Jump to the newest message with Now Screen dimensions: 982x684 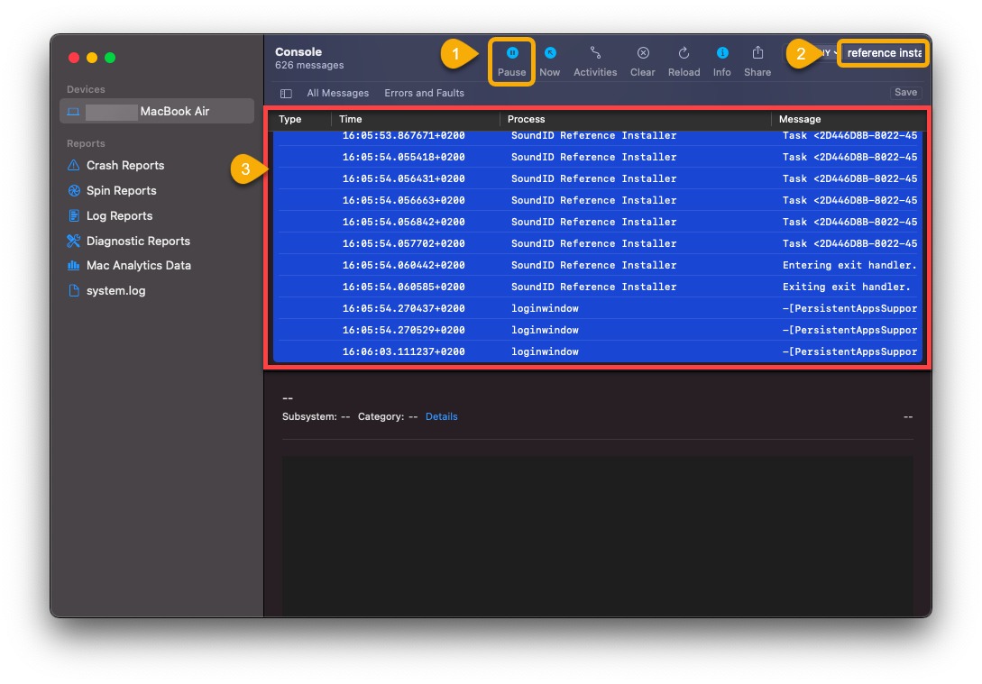tap(550, 61)
